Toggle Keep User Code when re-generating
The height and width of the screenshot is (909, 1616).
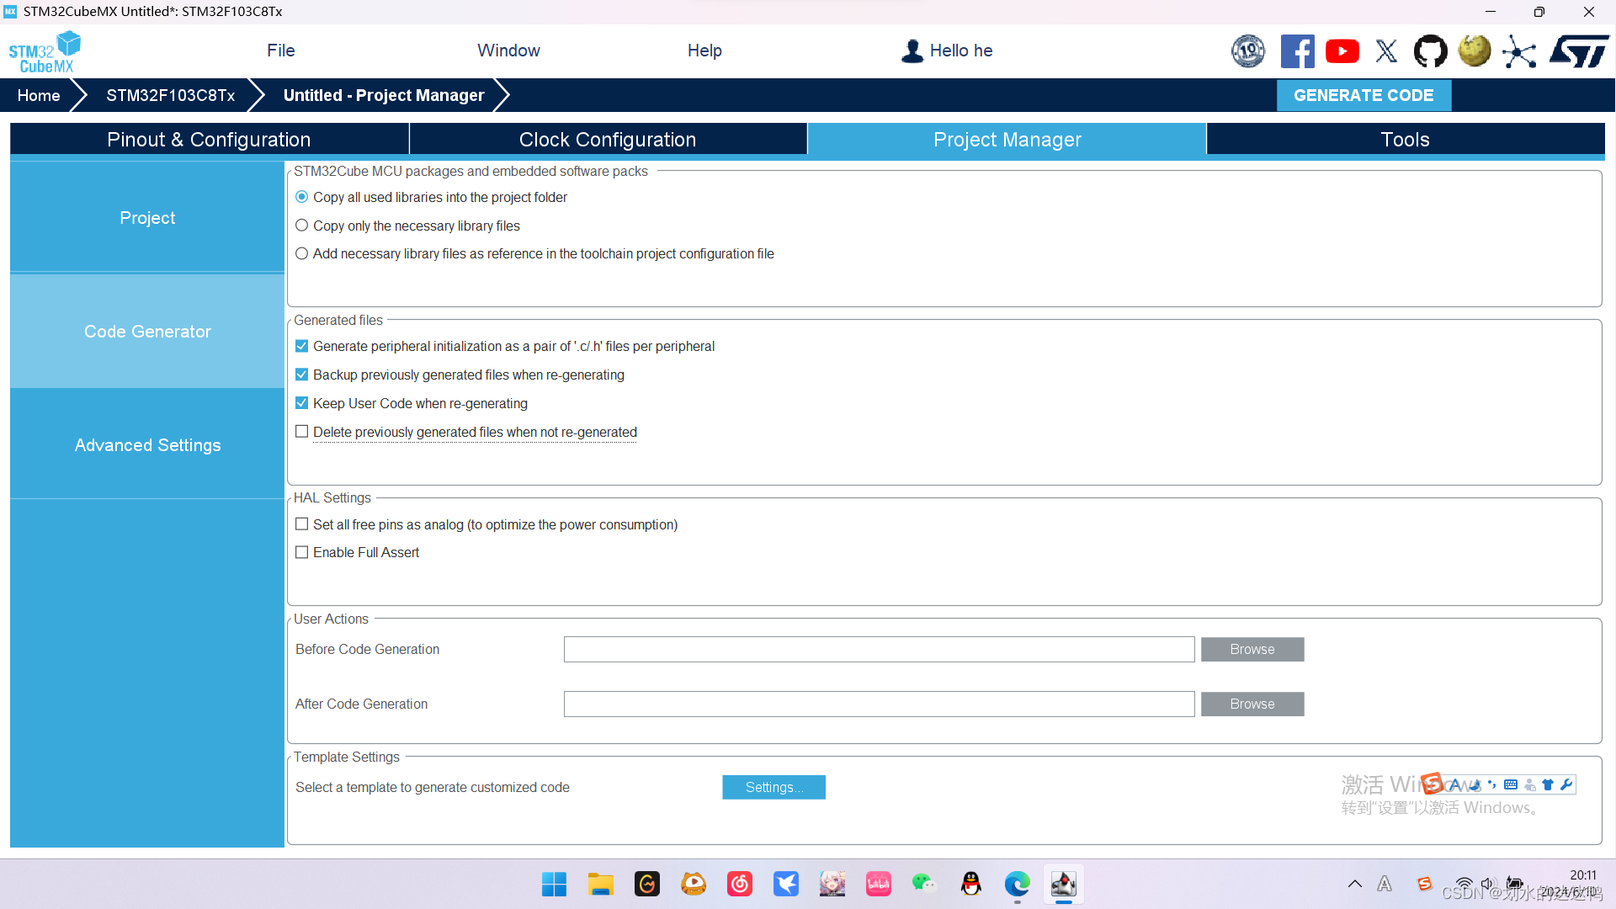(301, 403)
